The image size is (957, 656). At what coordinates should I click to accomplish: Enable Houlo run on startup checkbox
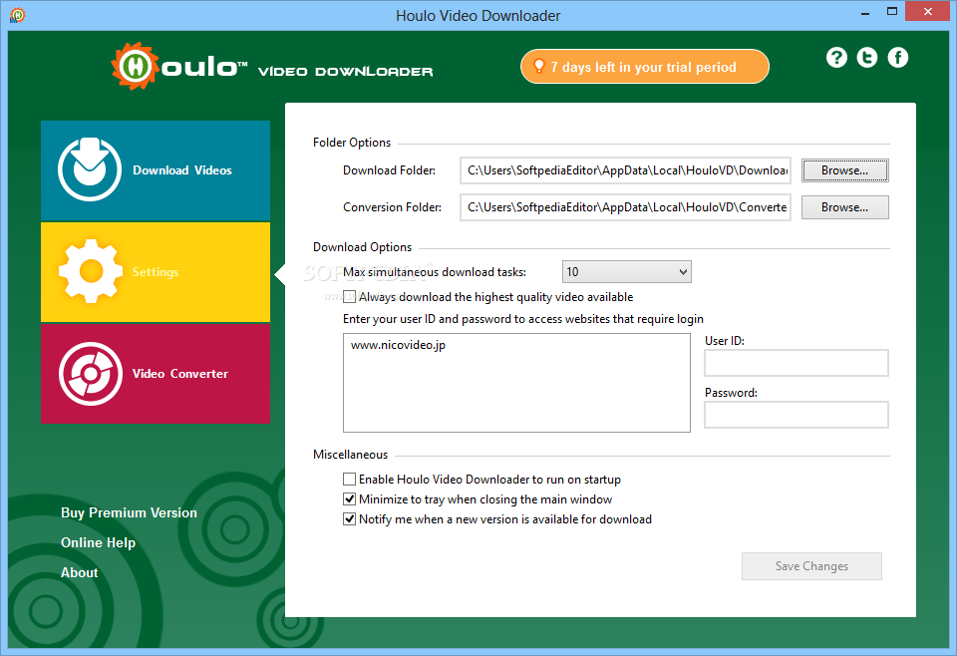tap(349, 479)
